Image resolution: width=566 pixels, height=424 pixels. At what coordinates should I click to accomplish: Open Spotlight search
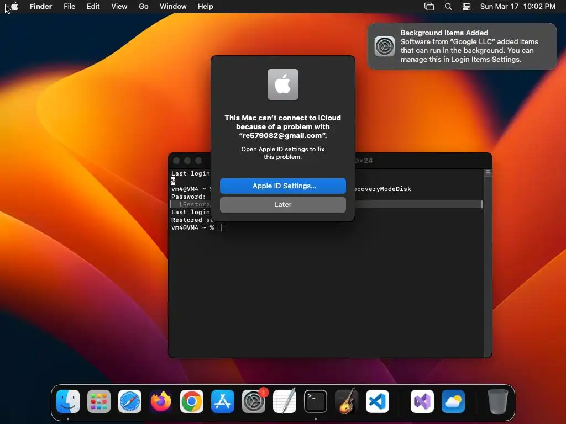pos(448,7)
